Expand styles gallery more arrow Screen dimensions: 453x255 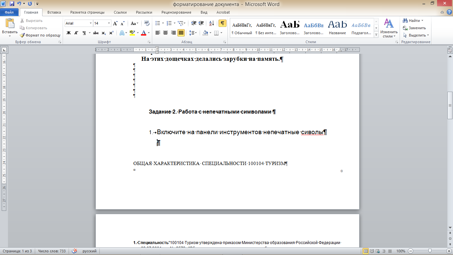376,35
